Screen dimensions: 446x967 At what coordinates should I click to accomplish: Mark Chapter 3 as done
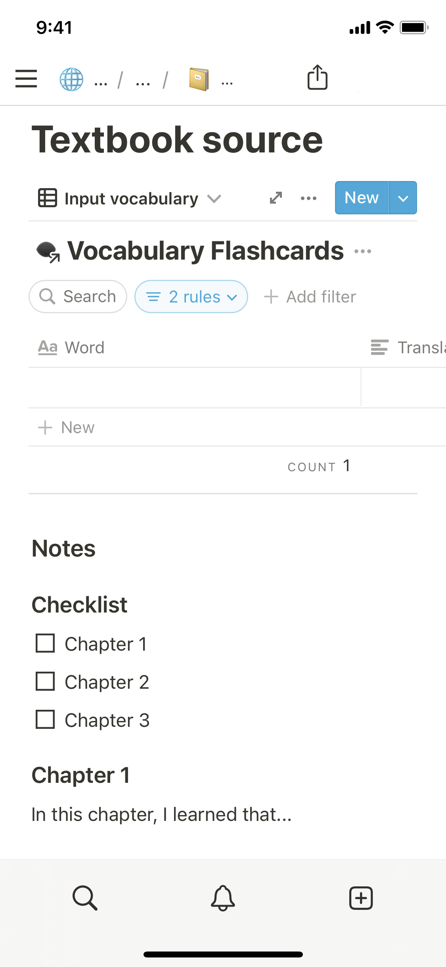(45, 720)
